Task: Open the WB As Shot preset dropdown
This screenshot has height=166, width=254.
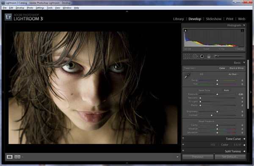Action: point(233,74)
